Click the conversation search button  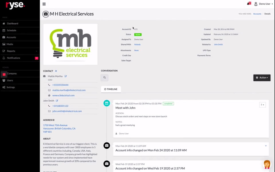[104, 78]
